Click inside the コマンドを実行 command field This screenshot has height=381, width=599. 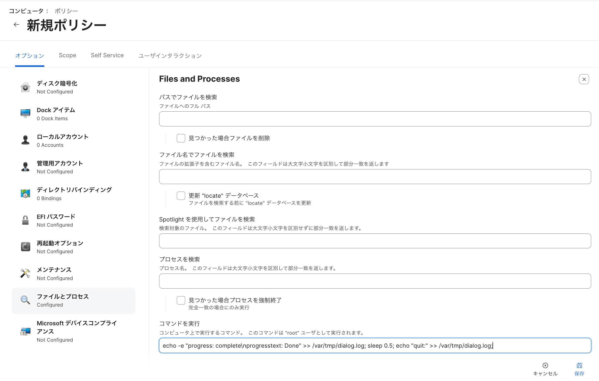coord(375,346)
